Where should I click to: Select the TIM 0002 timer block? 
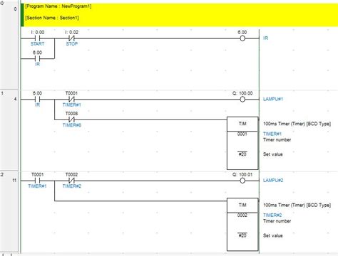tap(242, 225)
